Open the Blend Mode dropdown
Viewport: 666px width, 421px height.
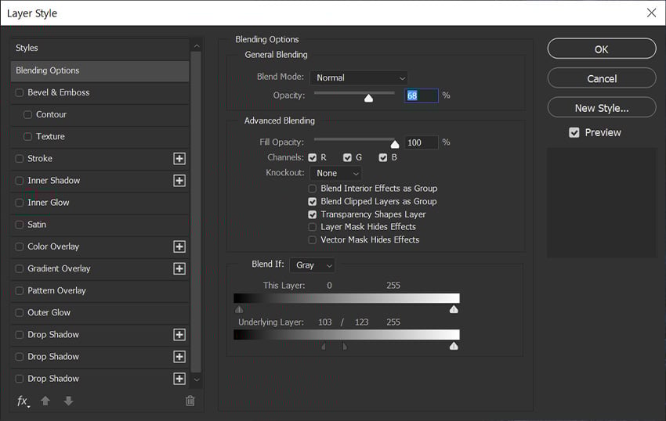359,78
